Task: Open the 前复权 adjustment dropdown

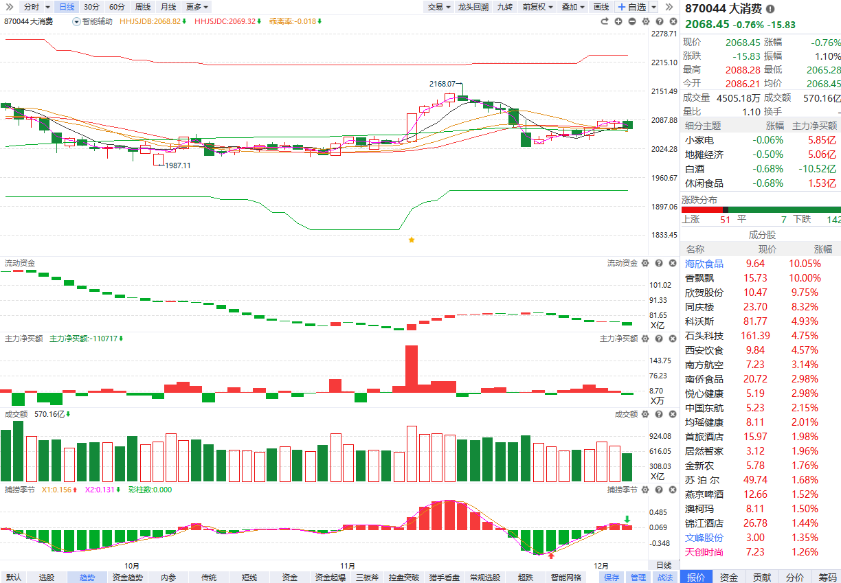Action: (537, 7)
